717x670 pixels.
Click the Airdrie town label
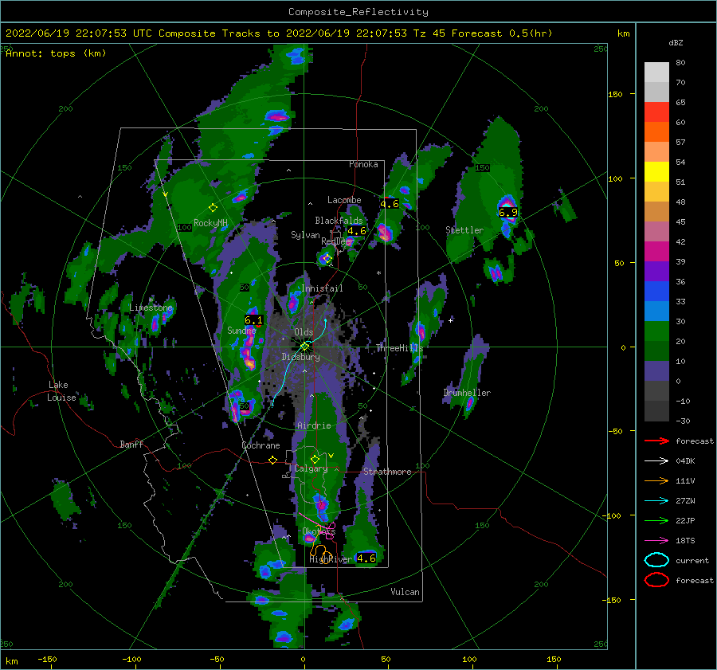(x=314, y=425)
